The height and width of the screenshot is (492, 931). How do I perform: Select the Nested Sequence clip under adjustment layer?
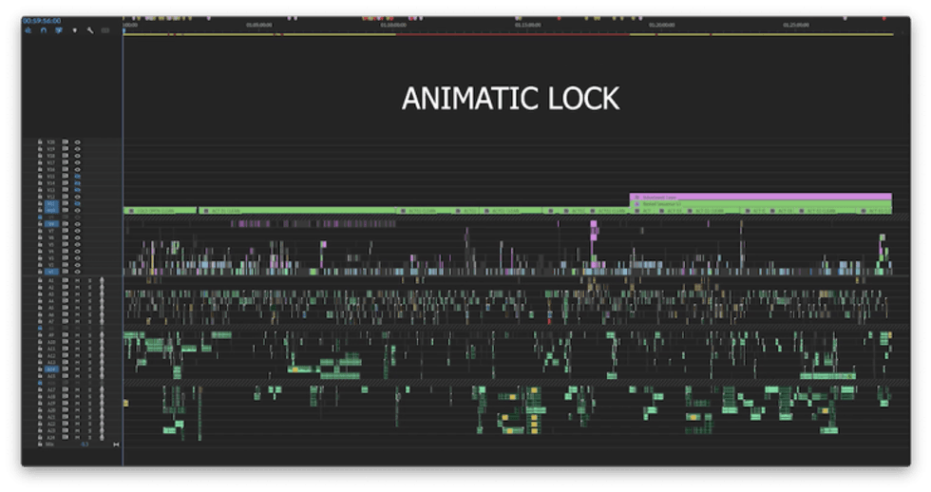[x=761, y=203]
